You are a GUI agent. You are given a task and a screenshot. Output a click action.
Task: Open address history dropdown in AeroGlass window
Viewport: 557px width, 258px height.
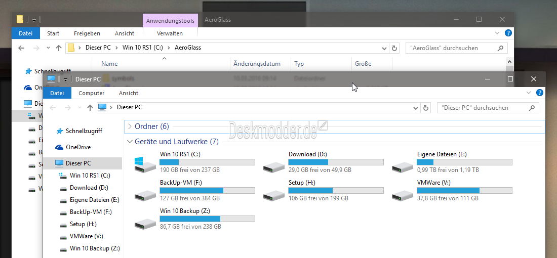[384, 48]
